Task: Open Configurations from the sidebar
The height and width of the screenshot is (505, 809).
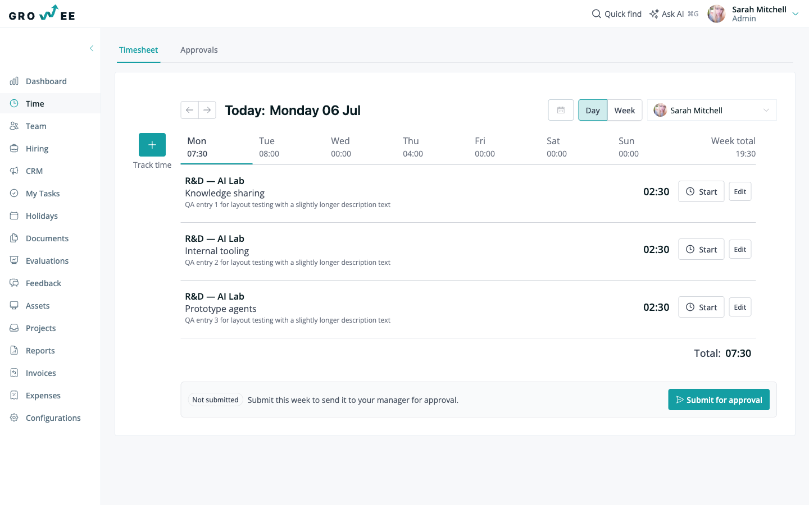Action: (50, 417)
